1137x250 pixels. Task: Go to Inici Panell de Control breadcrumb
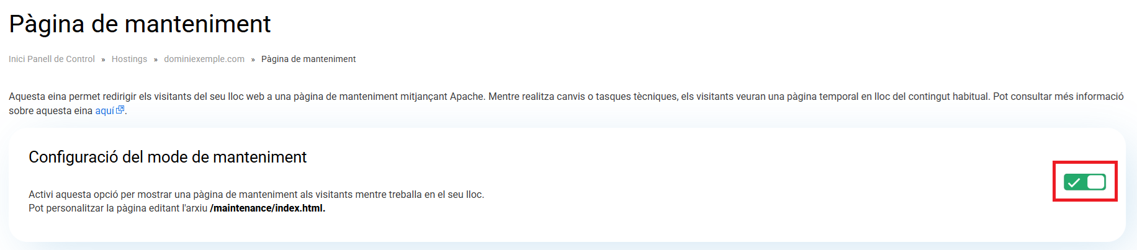pos(52,59)
